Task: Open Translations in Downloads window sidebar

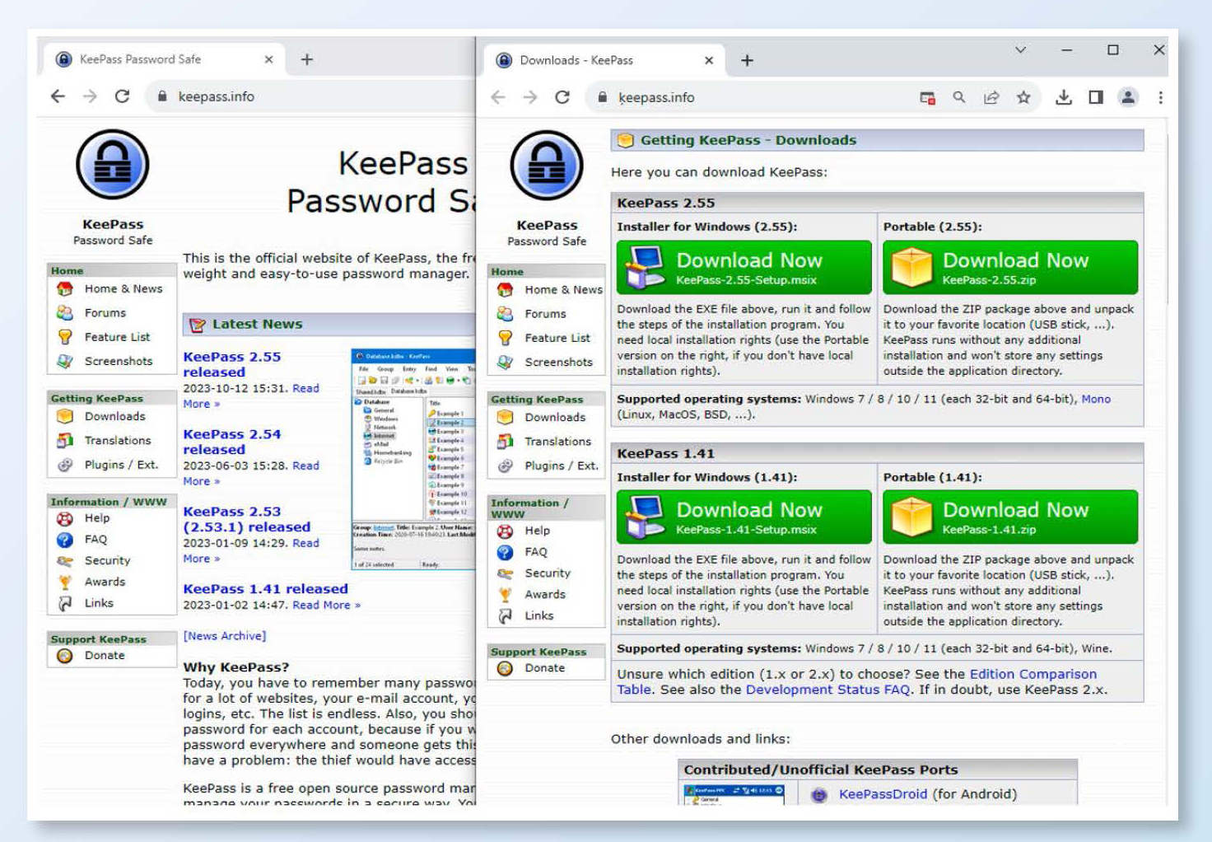Action: click(557, 442)
